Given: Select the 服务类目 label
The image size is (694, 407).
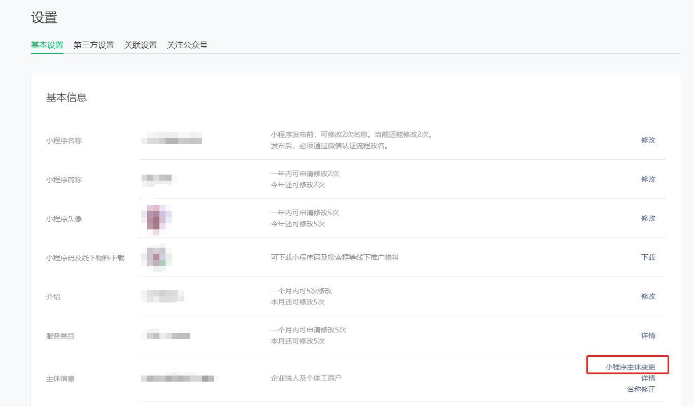Looking at the screenshot, I should pos(60,336).
